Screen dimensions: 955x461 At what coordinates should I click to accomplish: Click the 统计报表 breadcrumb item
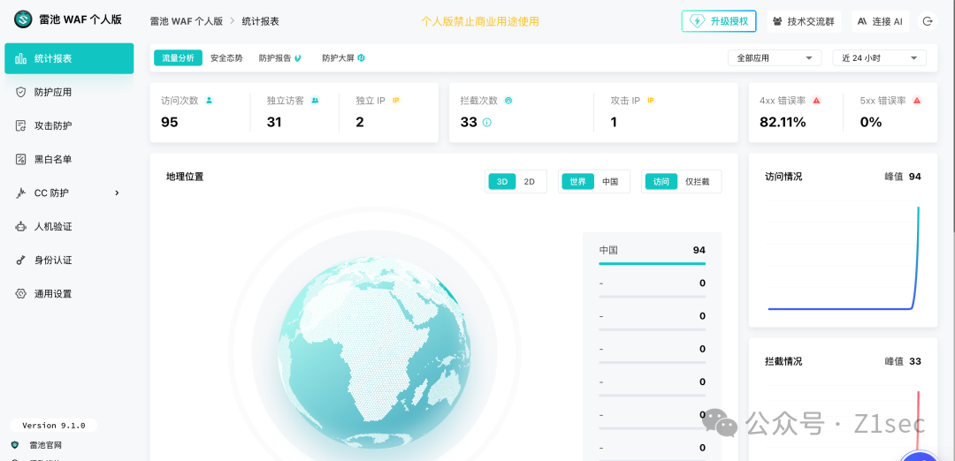pos(261,21)
